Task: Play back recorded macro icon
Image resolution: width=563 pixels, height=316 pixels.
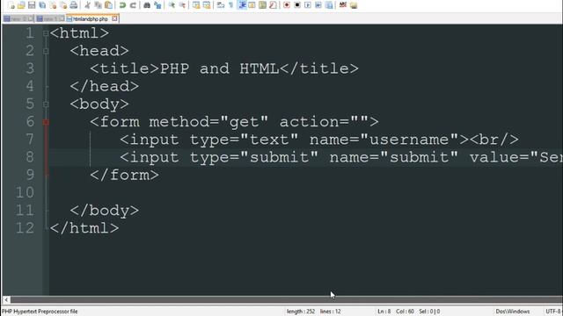Action: click(x=308, y=5)
